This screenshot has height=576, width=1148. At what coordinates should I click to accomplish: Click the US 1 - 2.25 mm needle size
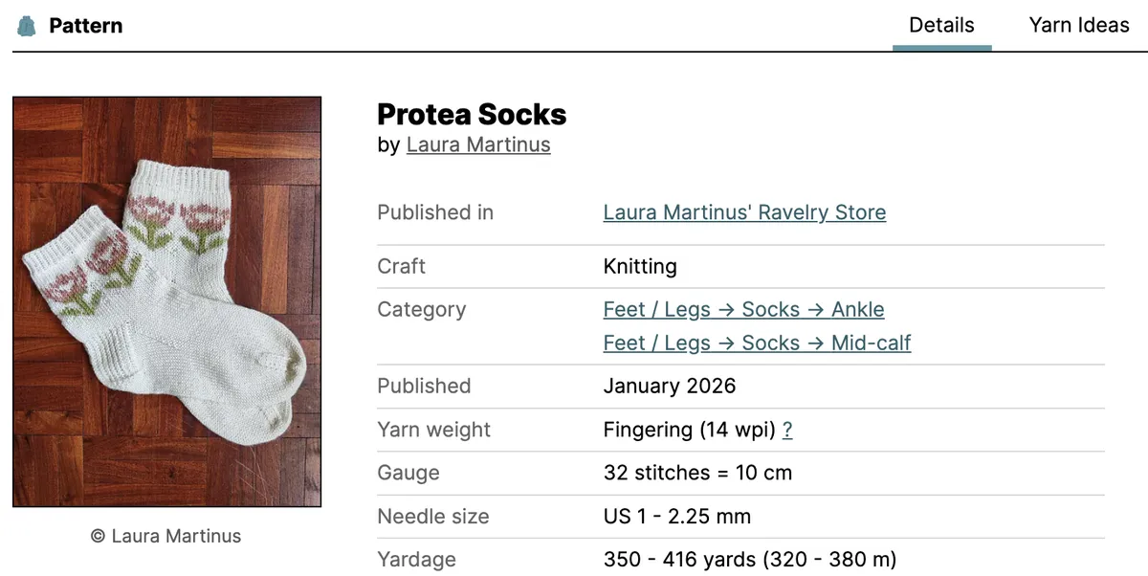tap(676, 517)
